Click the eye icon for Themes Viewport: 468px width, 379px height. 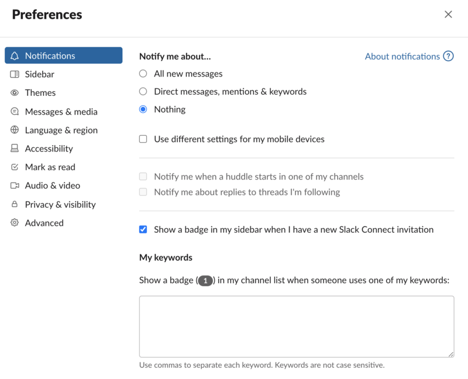15,93
